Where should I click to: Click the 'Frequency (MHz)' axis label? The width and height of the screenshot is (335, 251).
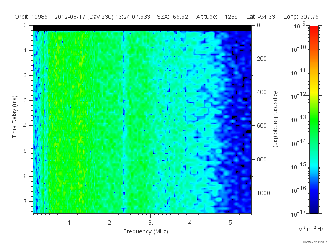[x=146, y=231]
